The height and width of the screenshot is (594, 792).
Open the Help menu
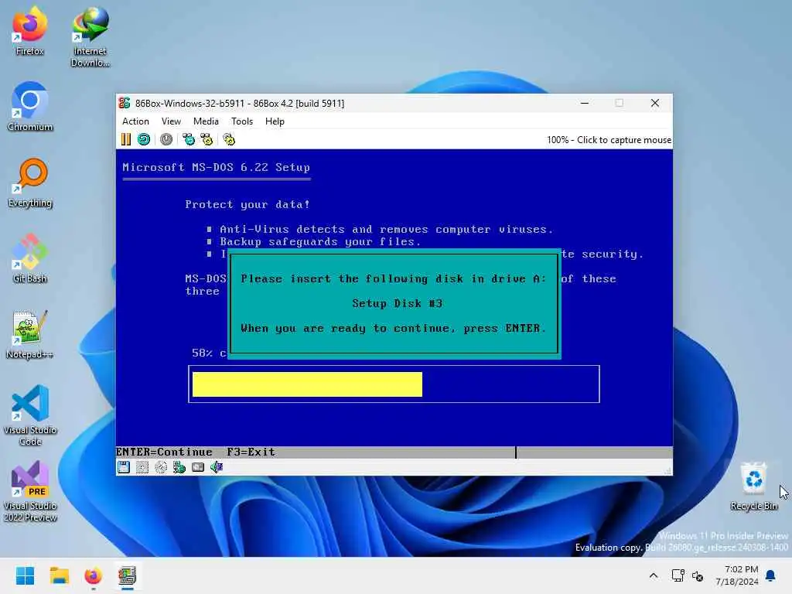click(x=275, y=121)
